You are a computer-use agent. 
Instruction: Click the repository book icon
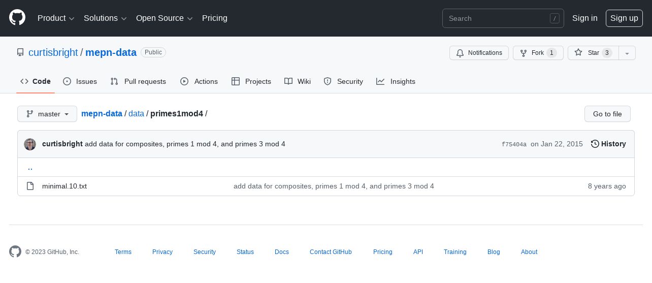[x=20, y=52]
